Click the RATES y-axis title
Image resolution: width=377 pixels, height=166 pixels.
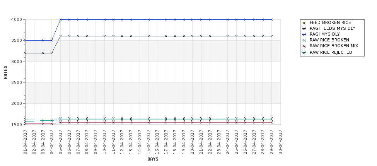tap(5, 72)
